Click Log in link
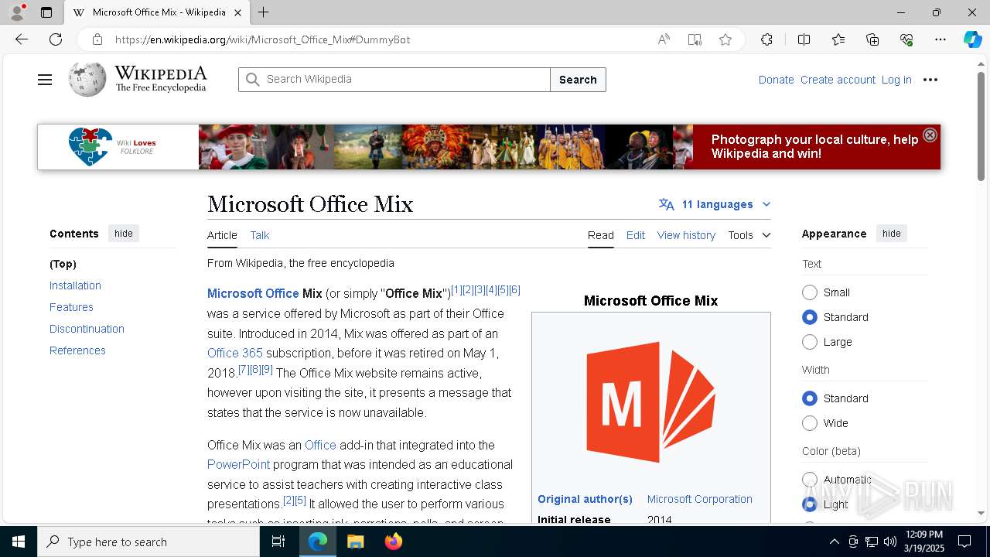The width and height of the screenshot is (990, 557). coord(896,80)
